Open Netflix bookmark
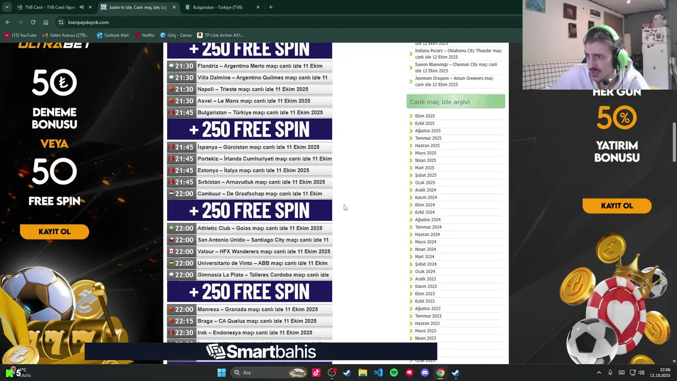This screenshot has height=381, width=677. [144, 35]
